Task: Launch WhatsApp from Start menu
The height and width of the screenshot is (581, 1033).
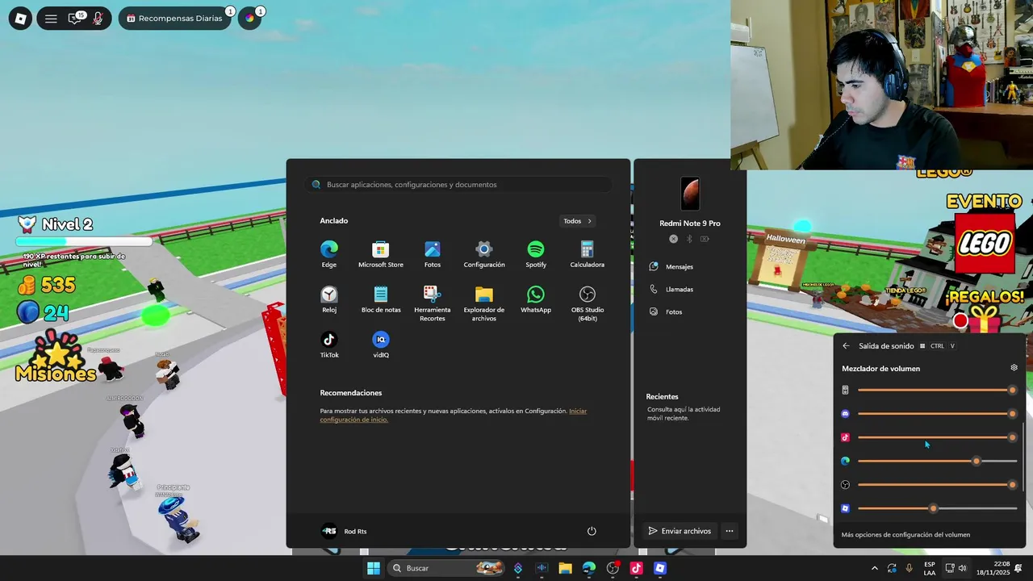Action: pyautogui.click(x=536, y=299)
